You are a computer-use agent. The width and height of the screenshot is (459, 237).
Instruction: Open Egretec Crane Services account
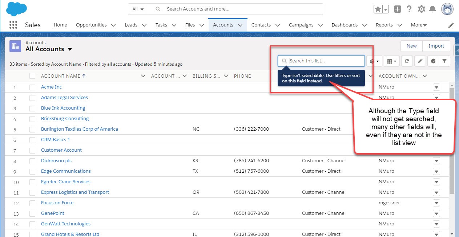pyautogui.click(x=66, y=182)
